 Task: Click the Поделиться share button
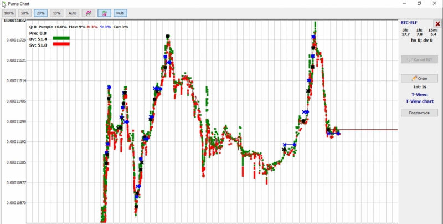point(419,113)
